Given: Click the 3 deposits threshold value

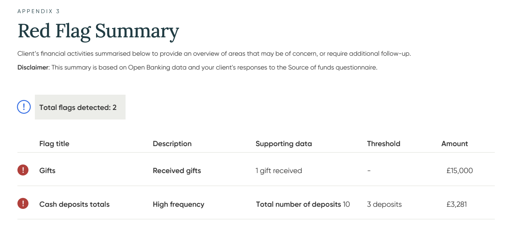Looking at the screenshot, I should coord(384,204).
